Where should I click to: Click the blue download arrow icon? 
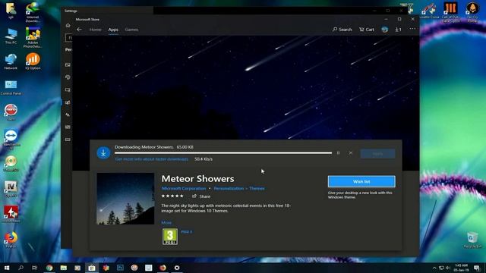point(103,152)
